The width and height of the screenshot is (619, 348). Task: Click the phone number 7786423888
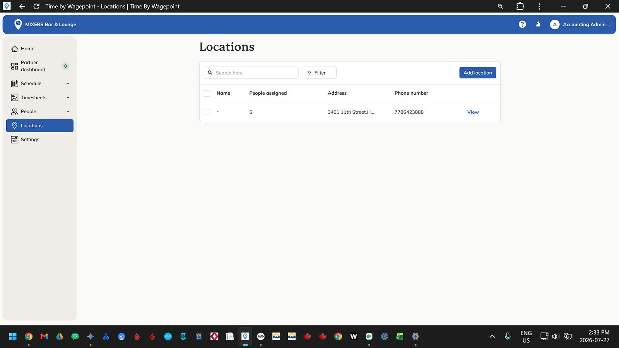(x=409, y=112)
